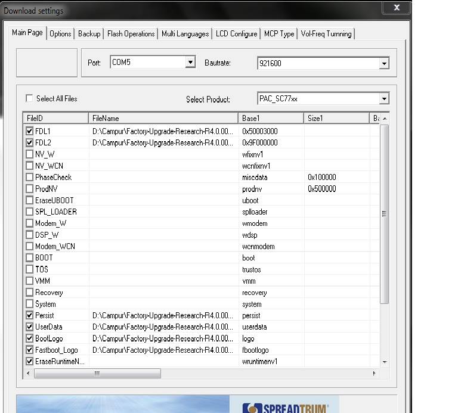458x413 pixels.
Task: Click the horizontal scrollbar right arrow
Action: 374,373
